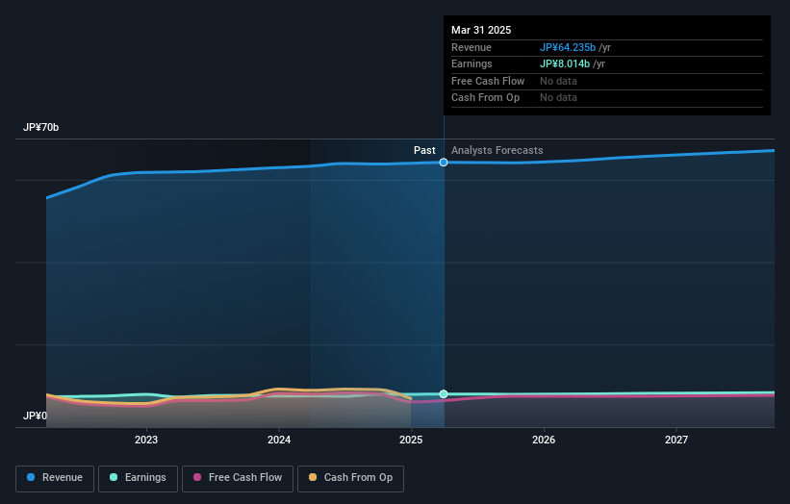The height and width of the screenshot is (504, 790).
Task: Click the 2027 x-axis label
Action: (676, 441)
